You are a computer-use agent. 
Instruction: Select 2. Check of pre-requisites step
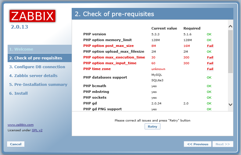[x=36, y=58]
